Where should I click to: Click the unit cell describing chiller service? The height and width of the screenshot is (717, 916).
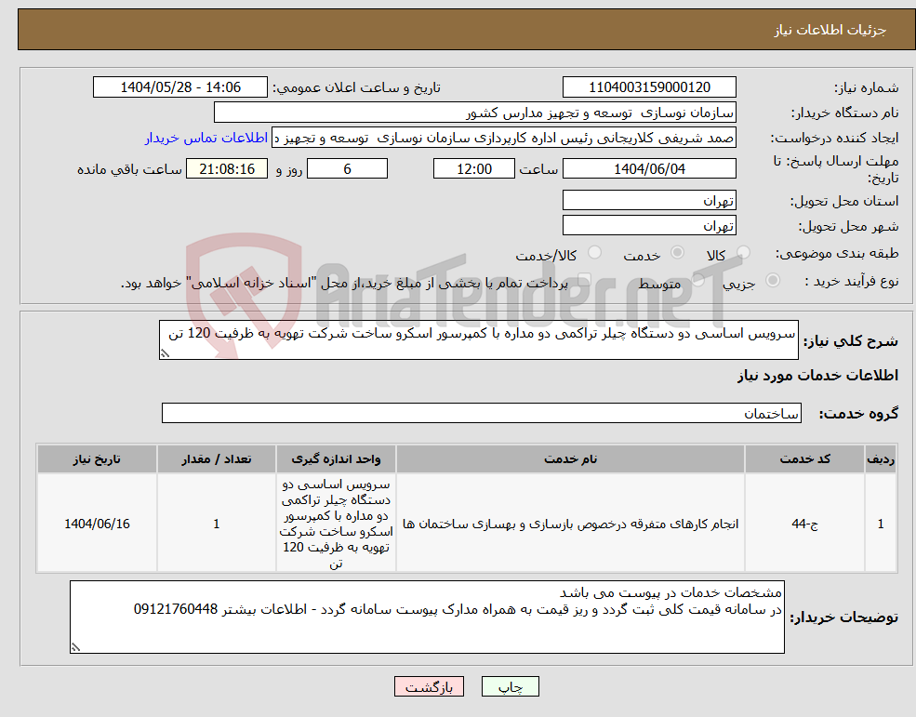(336, 524)
